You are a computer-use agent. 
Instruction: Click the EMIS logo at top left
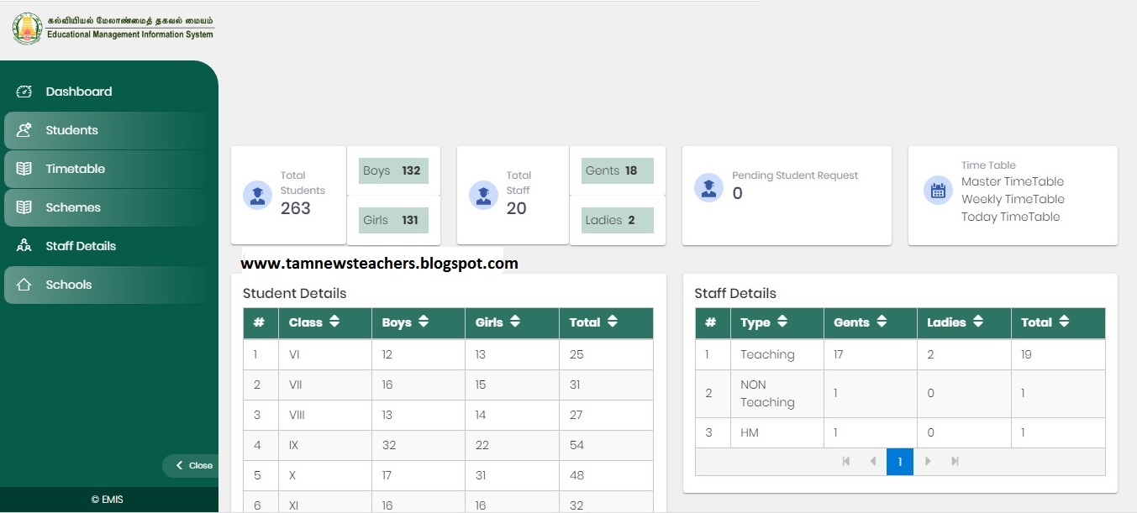[27, 29]
